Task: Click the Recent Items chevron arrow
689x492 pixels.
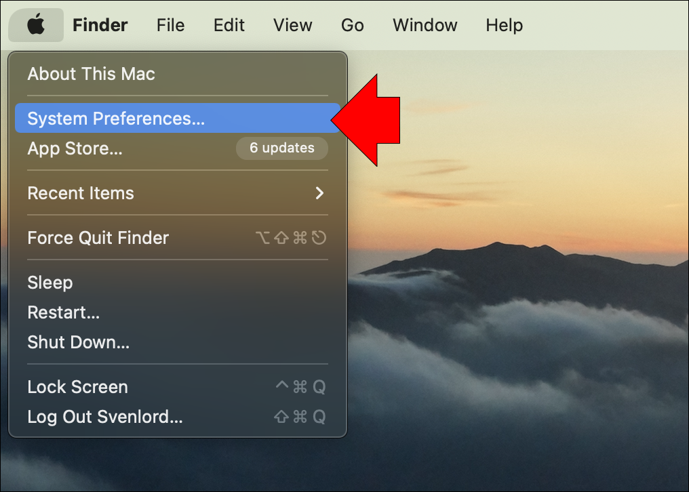Action: click(x=319, y=193)
